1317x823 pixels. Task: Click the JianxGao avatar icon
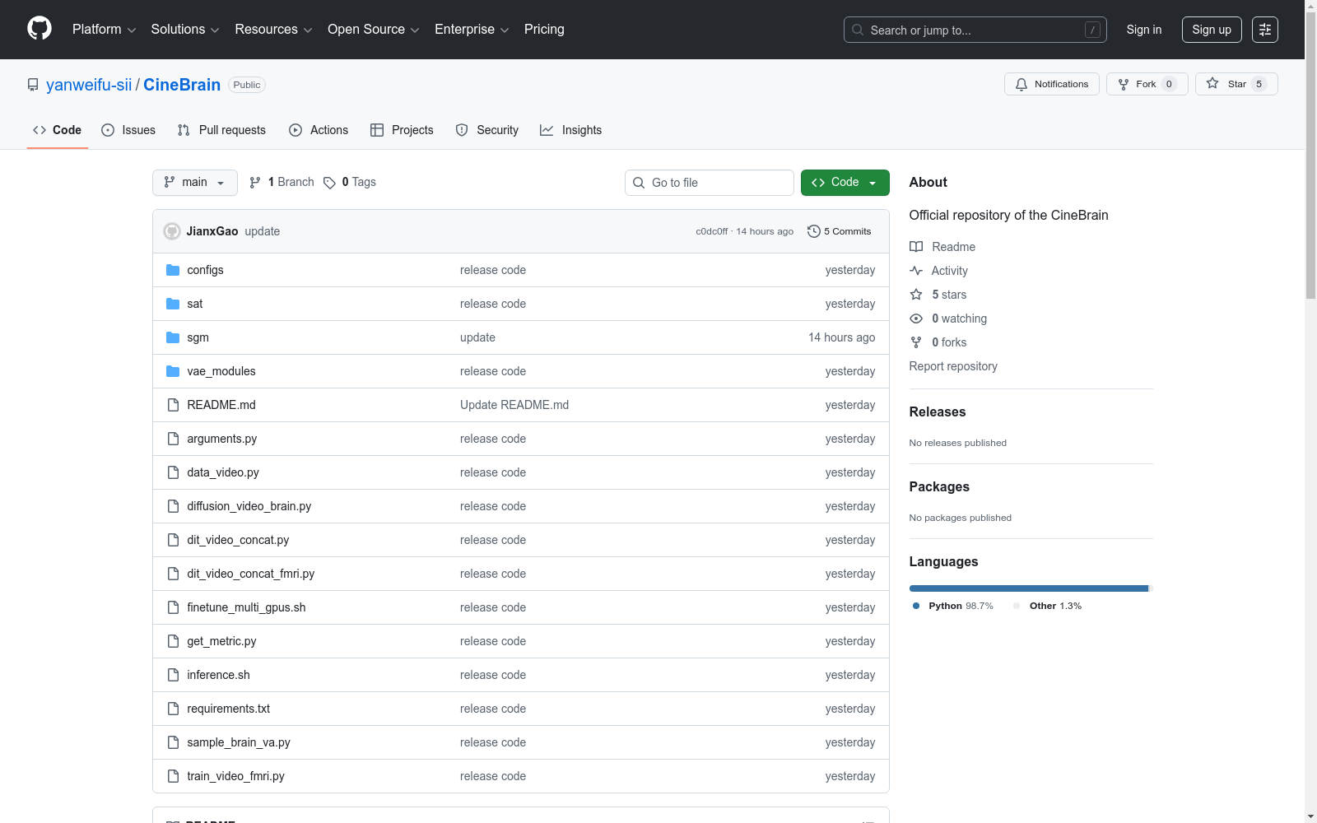click(x=172, y=231)
